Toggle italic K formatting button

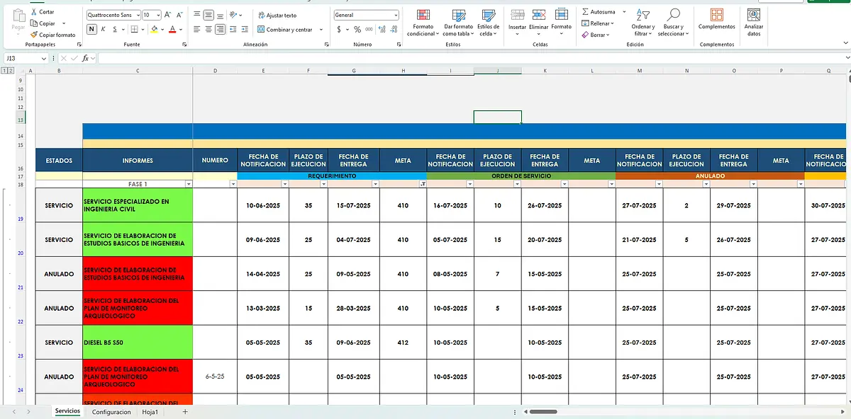[104, 29]
